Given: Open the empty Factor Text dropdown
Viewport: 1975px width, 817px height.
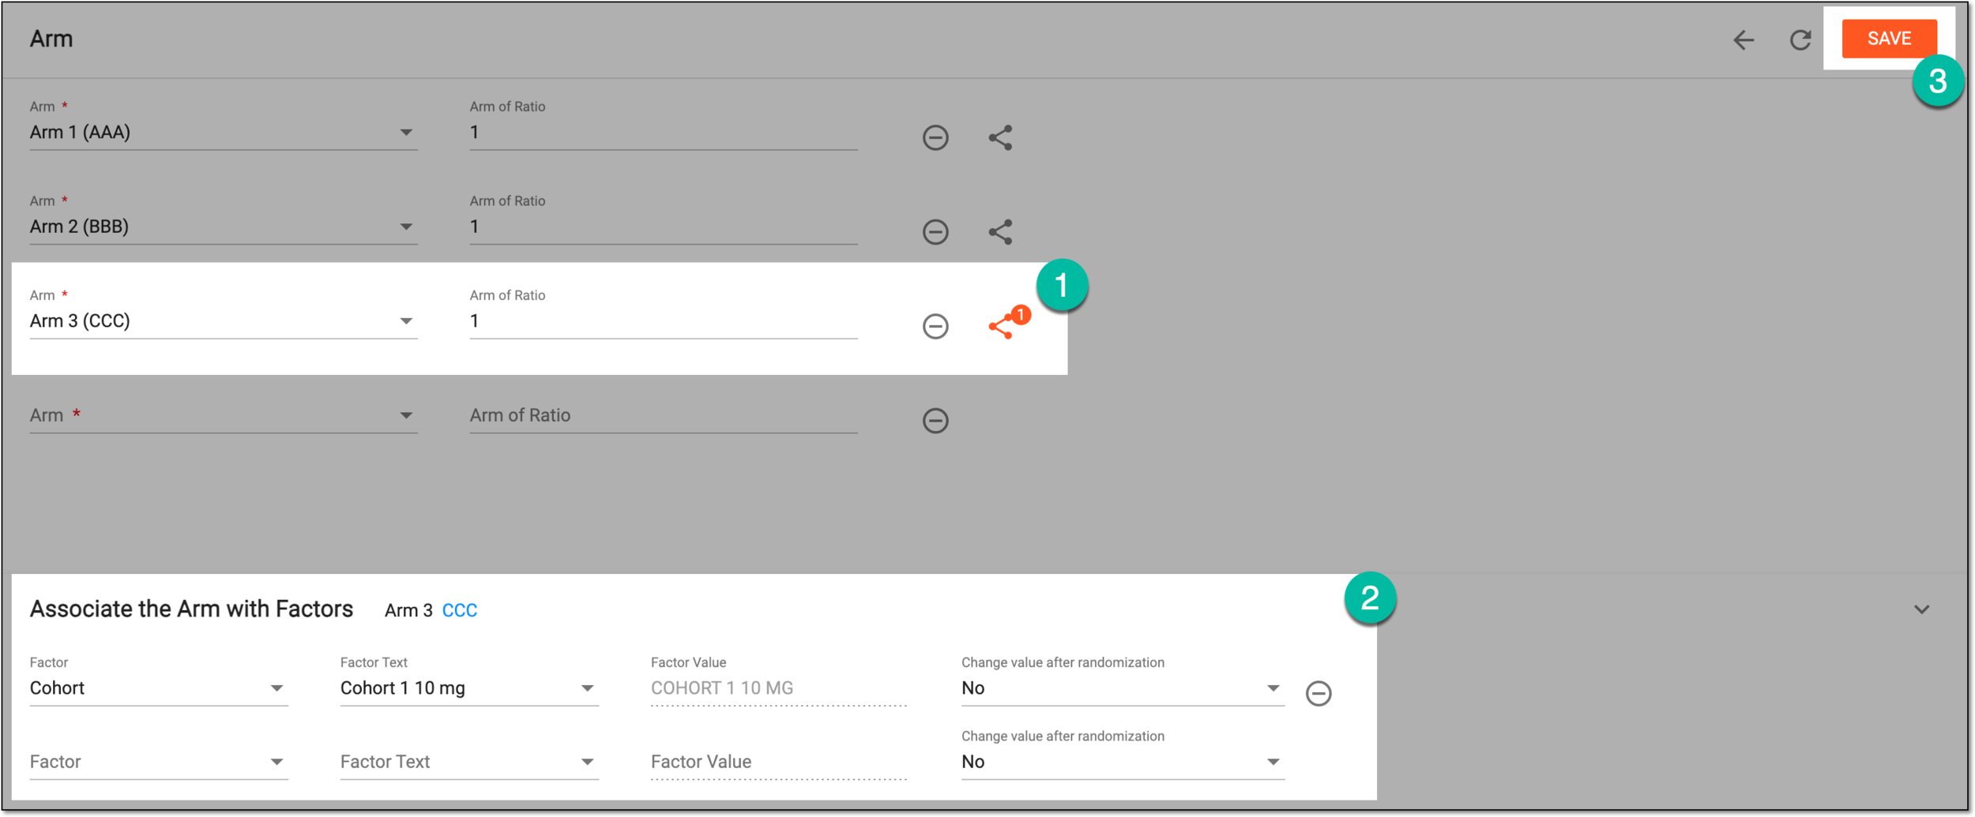Looking at the screenshot, I should pos(469,762).
